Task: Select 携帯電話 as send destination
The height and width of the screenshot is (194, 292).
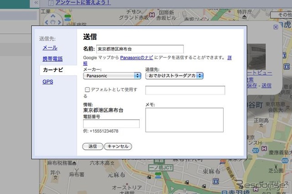Action: pos(52,59)
